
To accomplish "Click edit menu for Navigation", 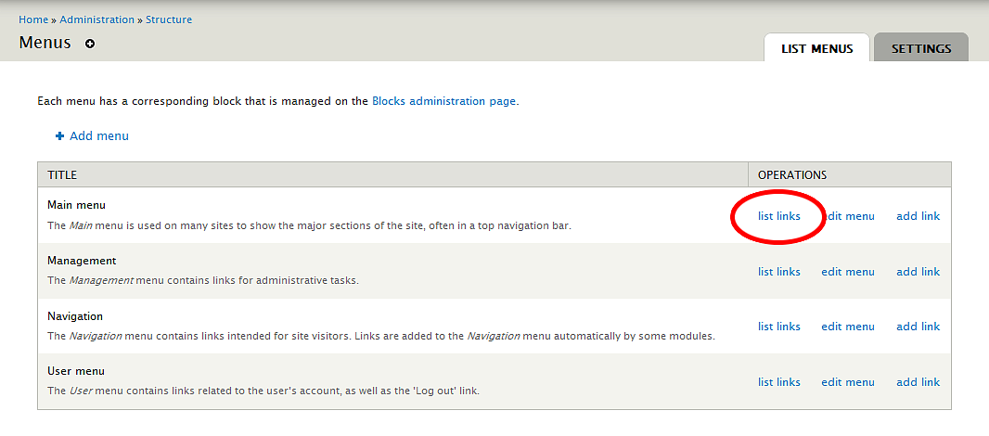I will pyautogui.click(x=848, y=327).
